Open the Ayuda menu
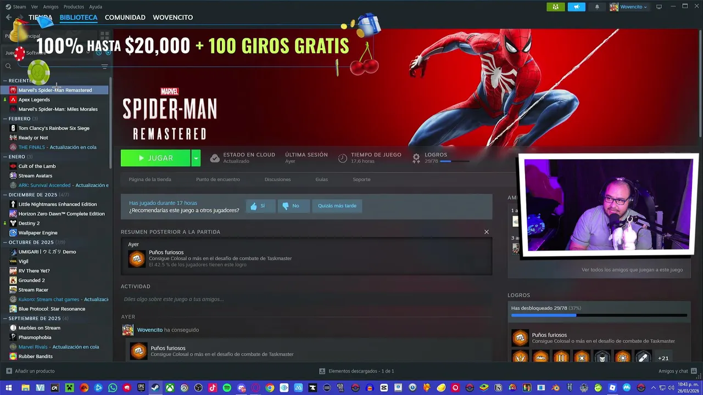Screen dimensions: 703x395 click(x=96, y=7)
